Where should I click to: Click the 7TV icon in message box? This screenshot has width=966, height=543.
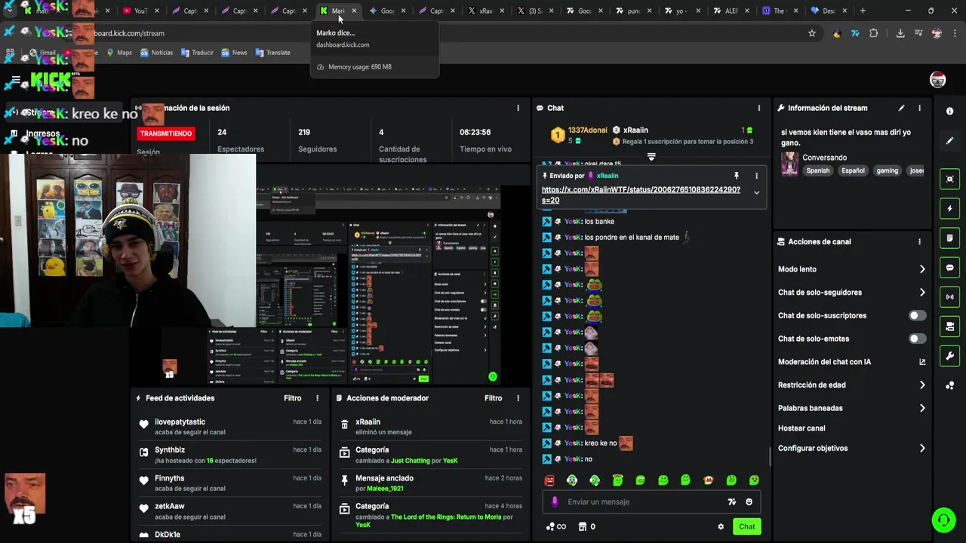coord(731,502)
